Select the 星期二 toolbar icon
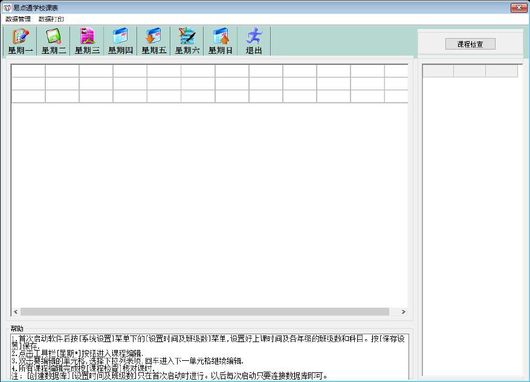 pos(54,41)
